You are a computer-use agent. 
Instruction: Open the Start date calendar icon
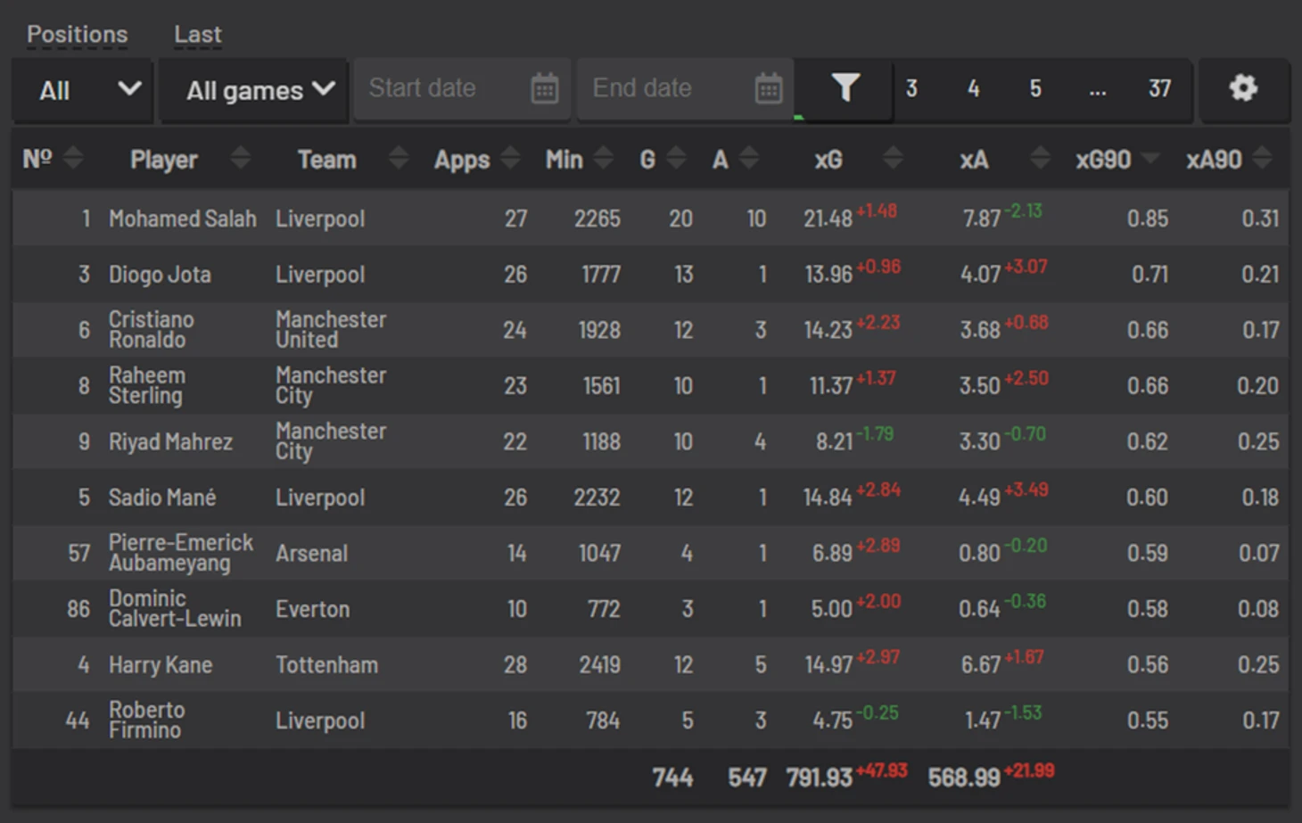click(x=544, y=89)
